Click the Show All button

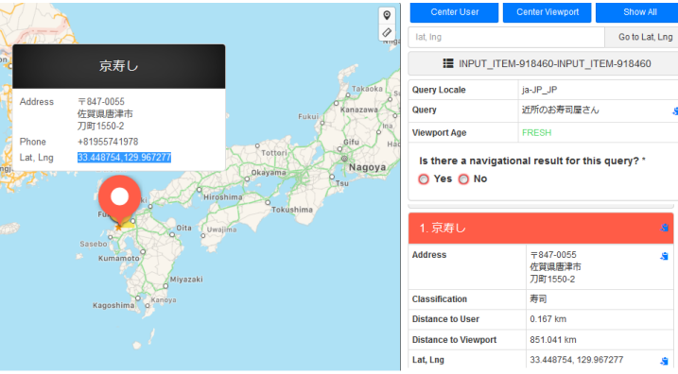click(x=637, y=12)
